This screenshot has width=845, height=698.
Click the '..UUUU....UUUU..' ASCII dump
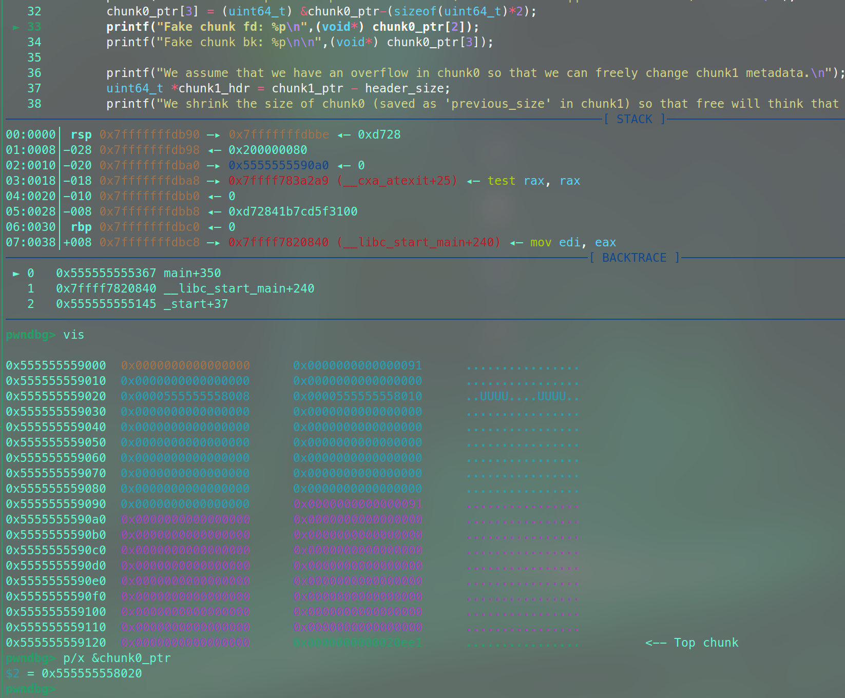pyautogui.click(x=523, y=396)
